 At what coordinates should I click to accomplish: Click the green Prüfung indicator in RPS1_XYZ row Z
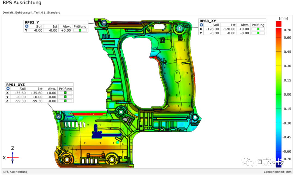[65, 101]
